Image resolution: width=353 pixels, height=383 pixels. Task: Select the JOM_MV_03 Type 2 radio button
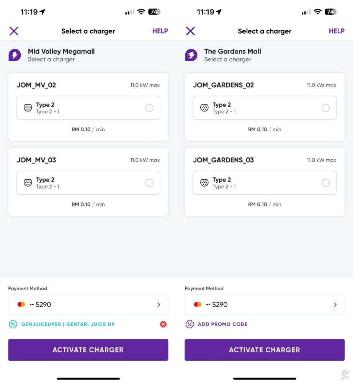[149, 183]
